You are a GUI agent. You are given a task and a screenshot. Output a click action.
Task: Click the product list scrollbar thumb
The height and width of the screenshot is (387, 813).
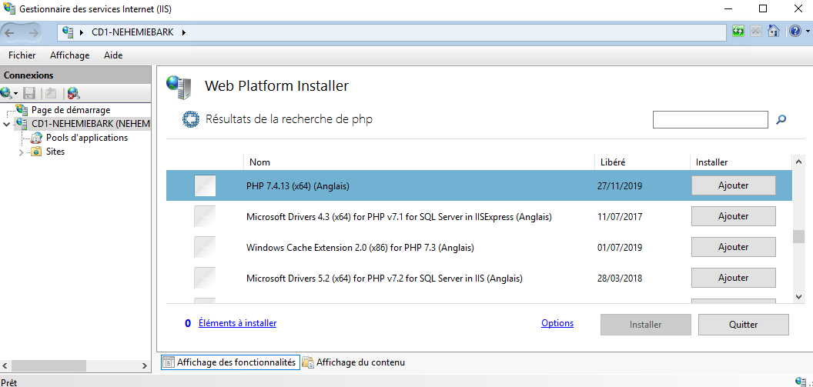coord(798,237)
